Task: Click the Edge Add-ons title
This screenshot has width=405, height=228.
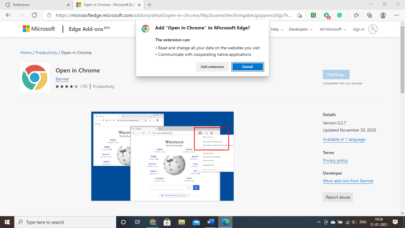Action: (x=86, y=29)
